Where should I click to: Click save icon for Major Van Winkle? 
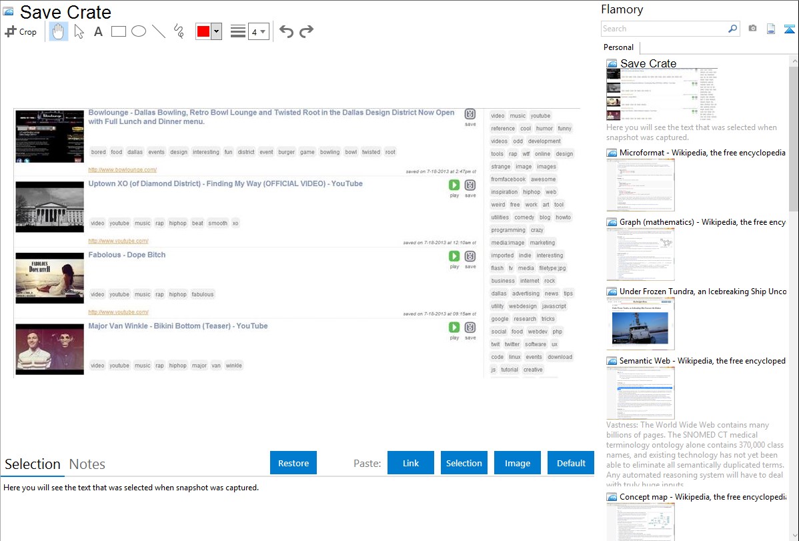(x=470, y=328)
